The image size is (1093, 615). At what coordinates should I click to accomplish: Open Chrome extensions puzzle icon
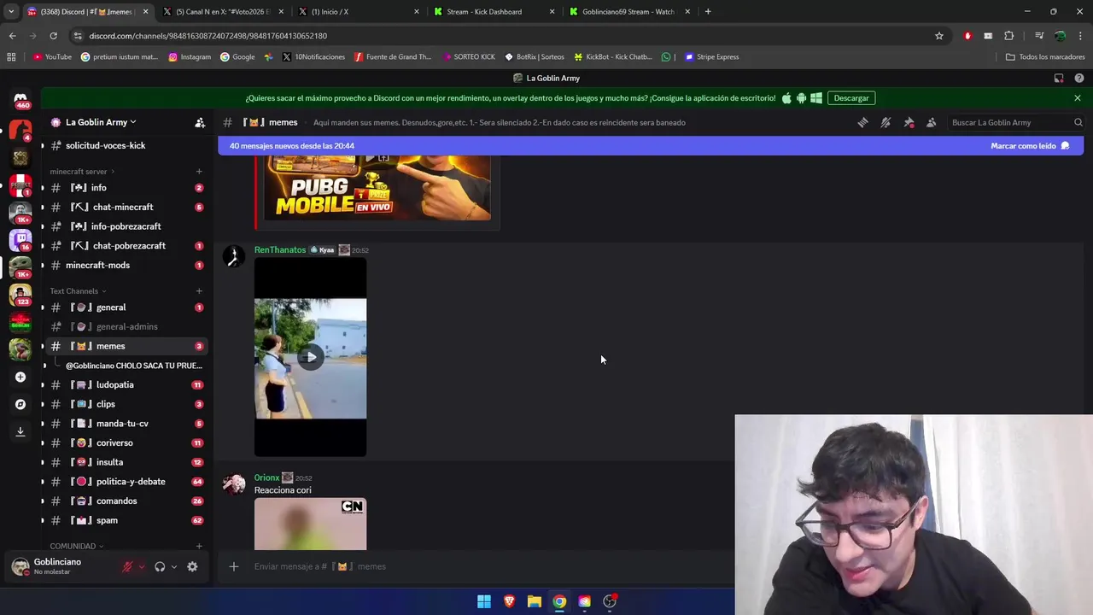(1009, 36)
